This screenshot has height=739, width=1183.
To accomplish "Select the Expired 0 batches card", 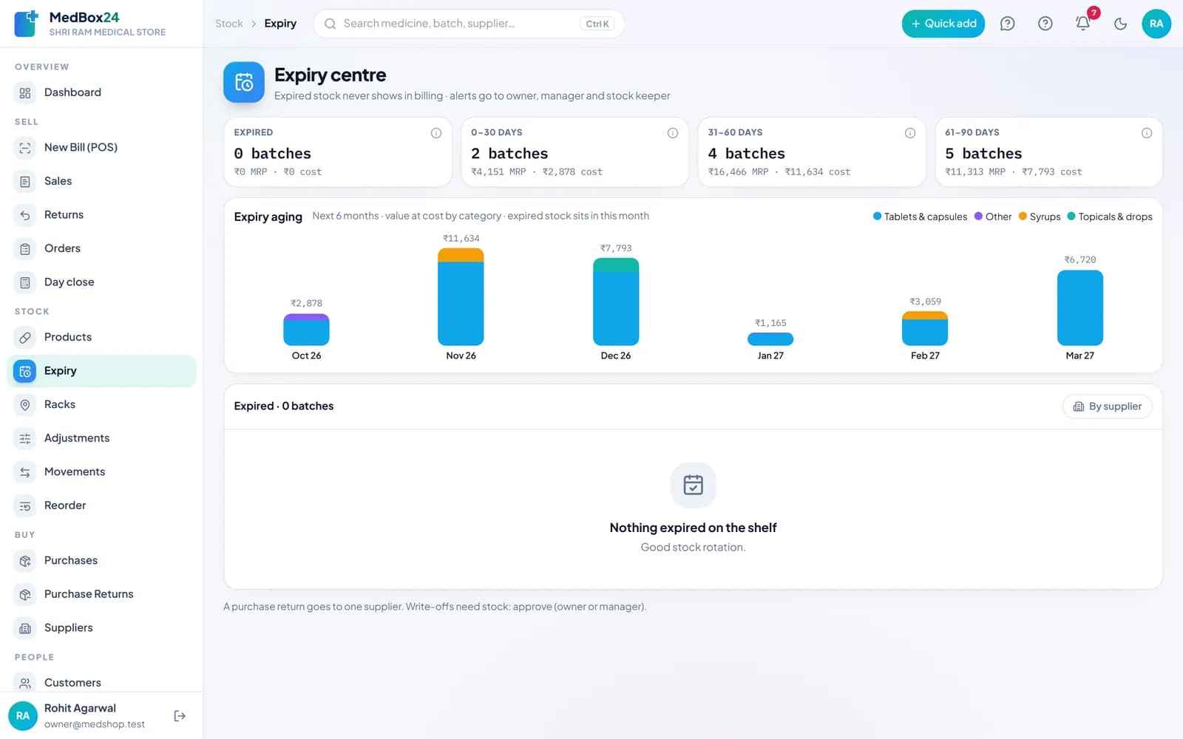I will (x=338, y=152).
